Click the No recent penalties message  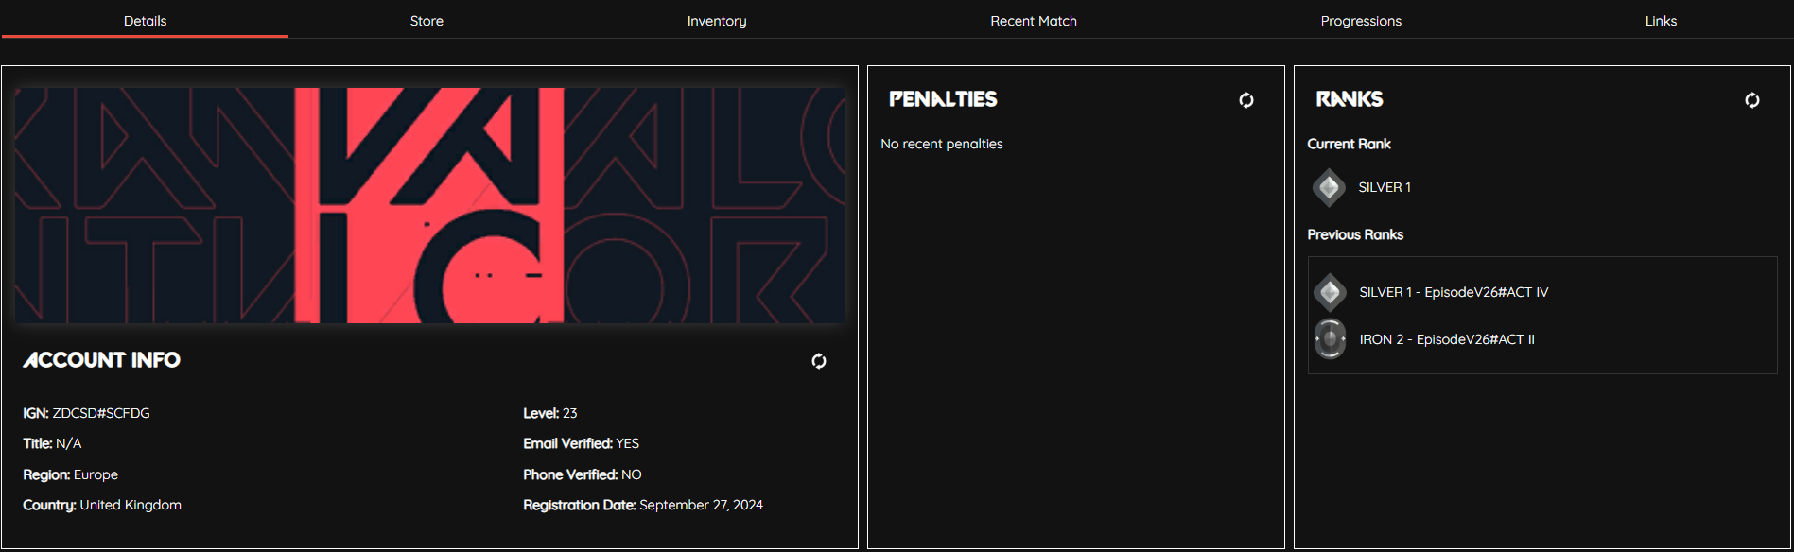[942, 144]
